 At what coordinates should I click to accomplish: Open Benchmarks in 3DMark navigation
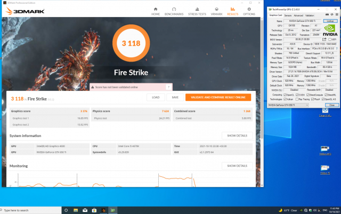[174, 11]
